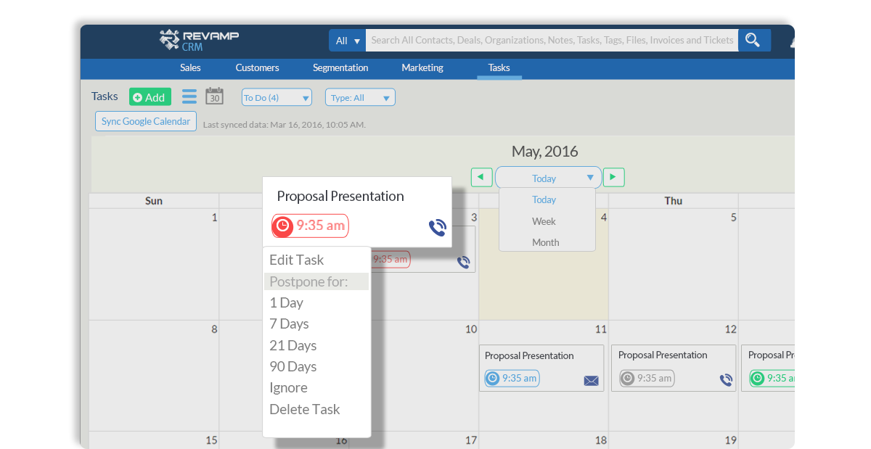
Task: Select day 8 calendar cell
Action: 154,376
